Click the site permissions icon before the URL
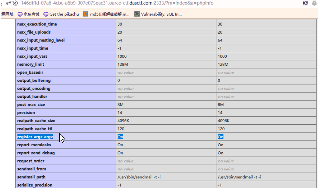 (x=8, y=3)
